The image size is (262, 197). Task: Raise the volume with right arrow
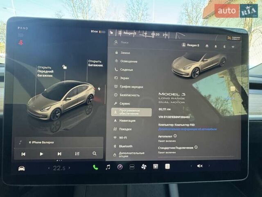point(209,166)
